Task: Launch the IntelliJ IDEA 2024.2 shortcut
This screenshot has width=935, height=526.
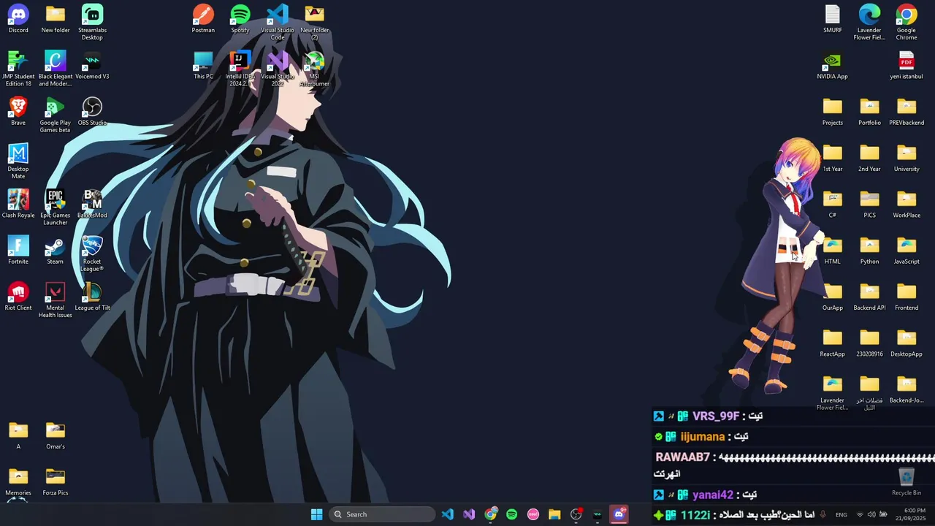Action: (240, 69)
